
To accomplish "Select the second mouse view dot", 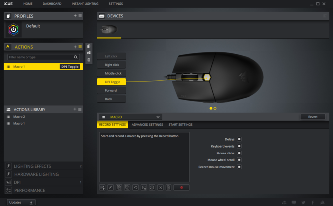I will click(215, 108).
